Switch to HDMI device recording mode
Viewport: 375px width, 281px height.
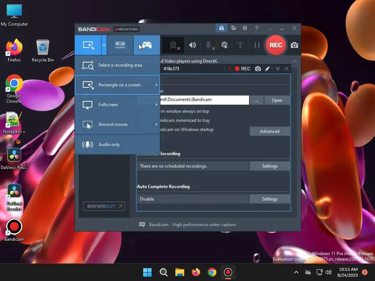pos(120,45)
